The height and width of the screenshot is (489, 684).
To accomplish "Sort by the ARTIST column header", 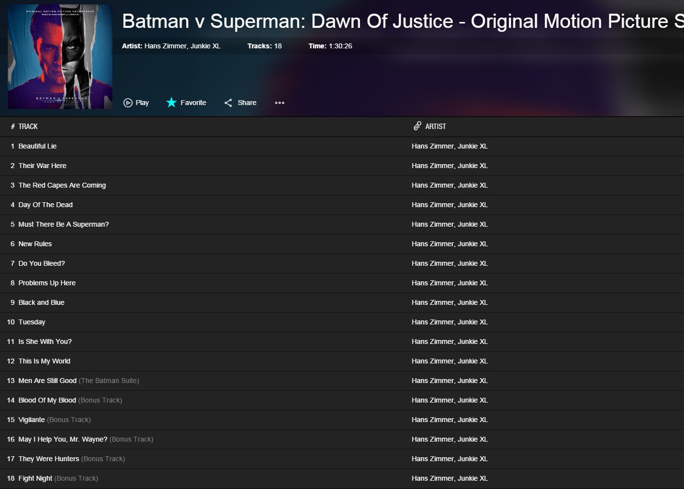I will click(435, 127).
